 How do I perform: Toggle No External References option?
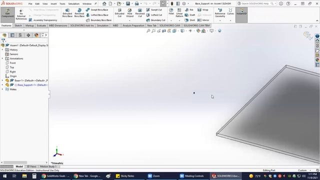[21, 14]
